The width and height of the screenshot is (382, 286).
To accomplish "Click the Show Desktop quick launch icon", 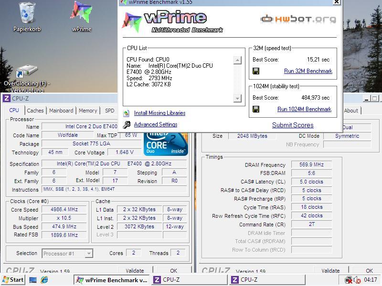I will 33,280.
